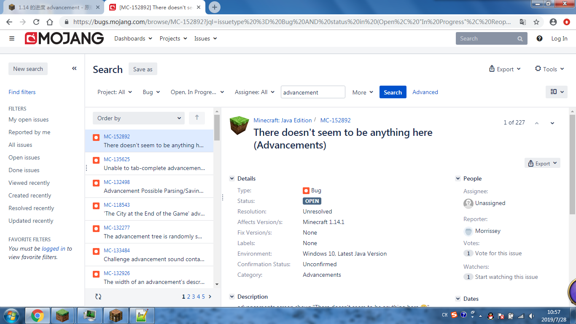
Task: Collapse the Description section
Action: (232, 297)
